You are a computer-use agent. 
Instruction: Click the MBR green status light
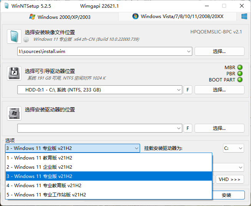point(240,67)
